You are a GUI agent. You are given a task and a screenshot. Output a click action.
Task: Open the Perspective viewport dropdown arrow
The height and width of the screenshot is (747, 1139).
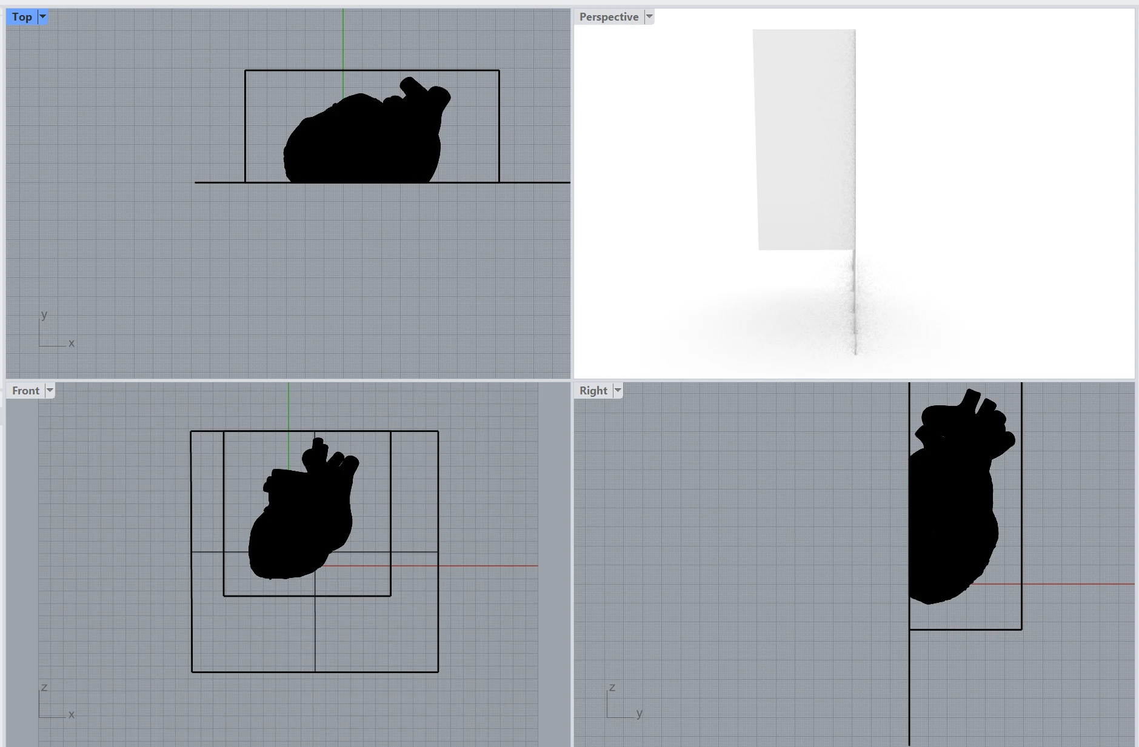coord(649,17)
